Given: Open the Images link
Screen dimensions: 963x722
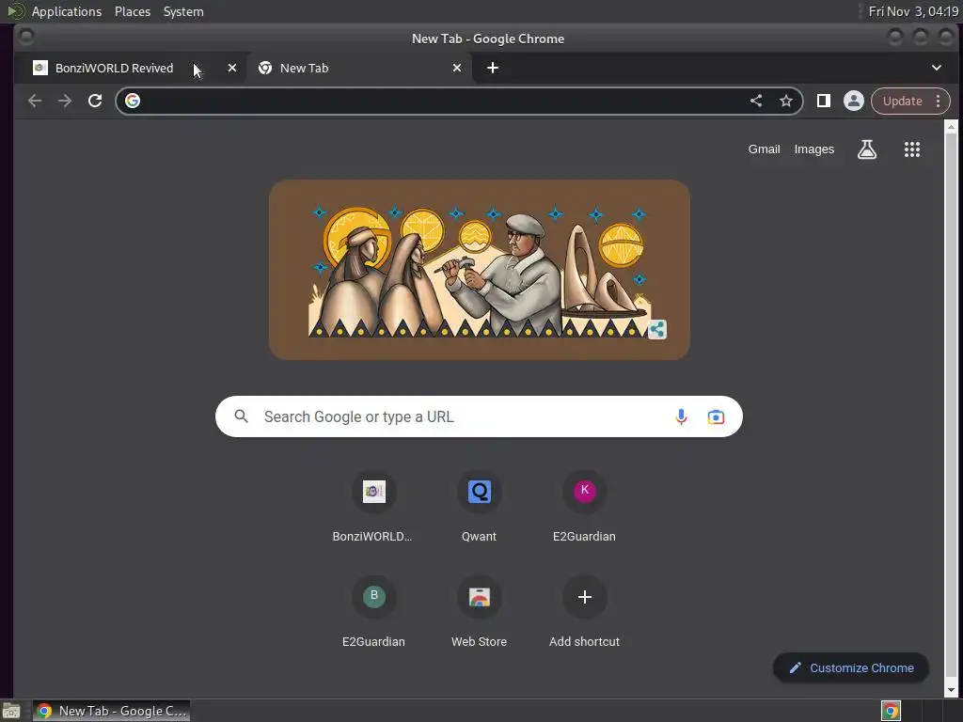Looking at the screenshot, I should [x=813, y=149].
